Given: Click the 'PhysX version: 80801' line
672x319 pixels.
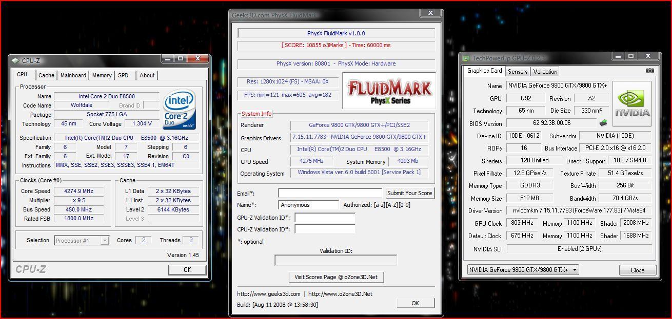Looking at the screenshot, I should click(336, 64).
